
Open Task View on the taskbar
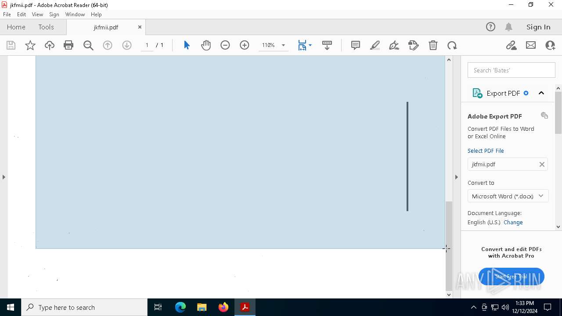pyautogui.click(x=158, y=307)
